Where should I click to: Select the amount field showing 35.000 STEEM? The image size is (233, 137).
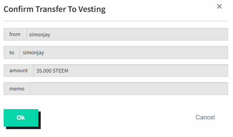coord(130,71)
